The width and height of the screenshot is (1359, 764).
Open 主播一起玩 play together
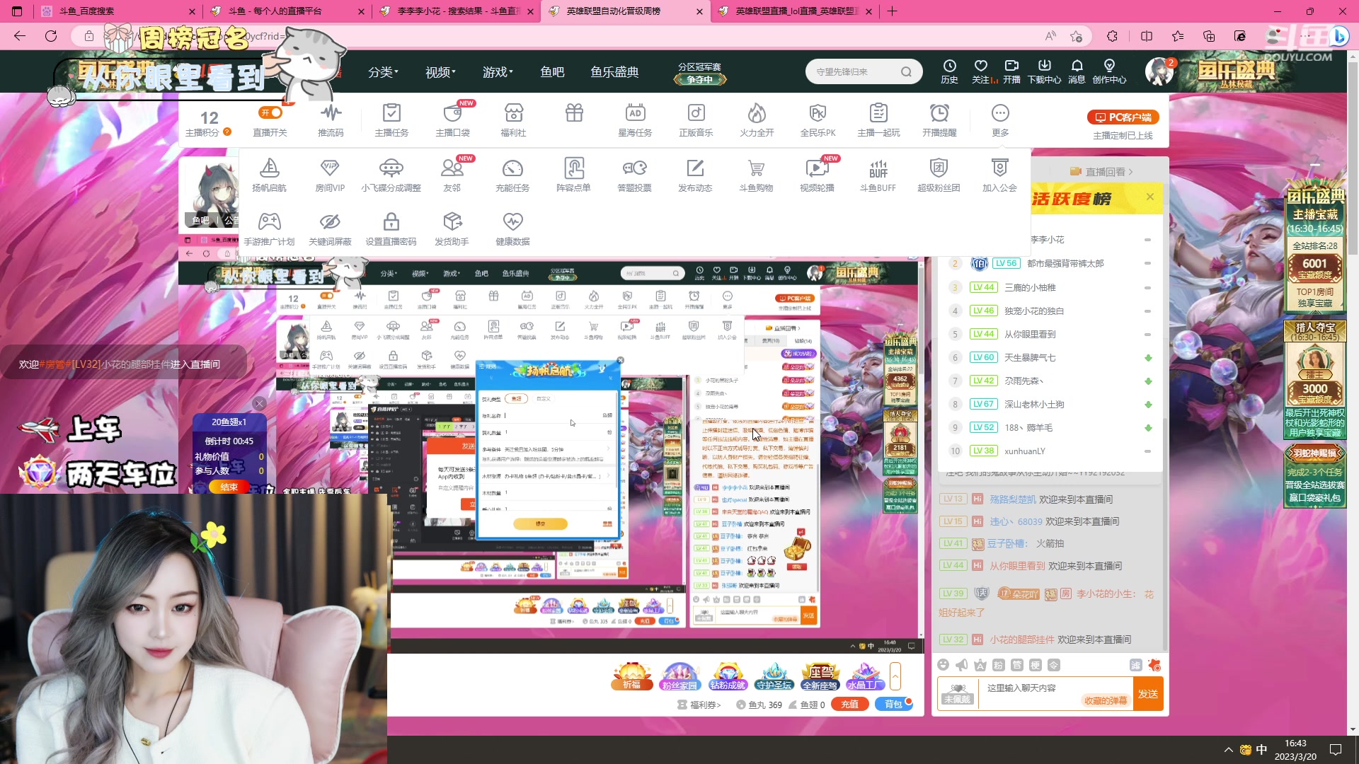click(878, 120)
